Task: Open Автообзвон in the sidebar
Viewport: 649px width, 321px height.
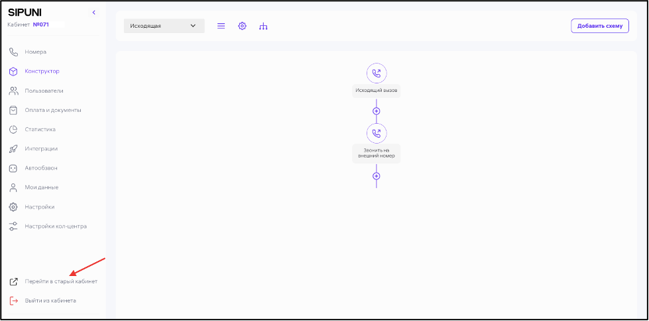Action: click(x=41, y=168)
